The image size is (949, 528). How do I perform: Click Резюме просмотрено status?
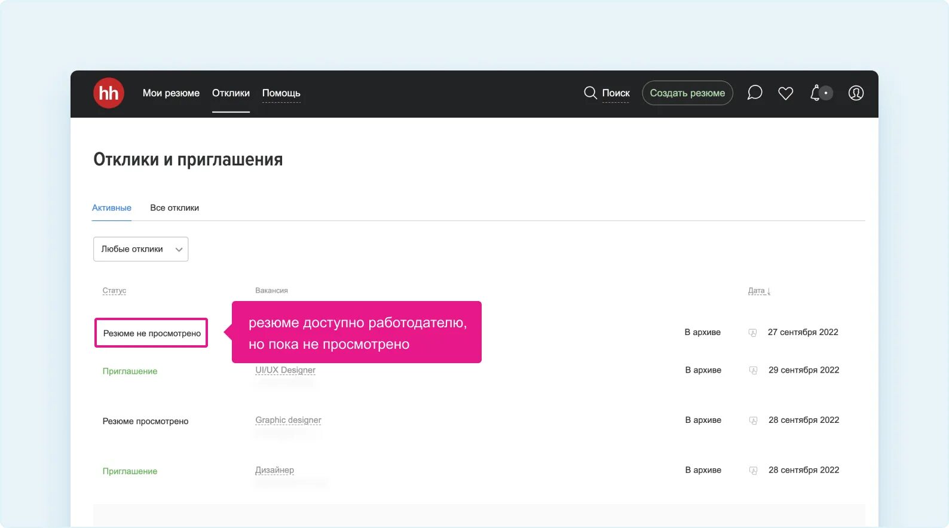pos(145,422)
